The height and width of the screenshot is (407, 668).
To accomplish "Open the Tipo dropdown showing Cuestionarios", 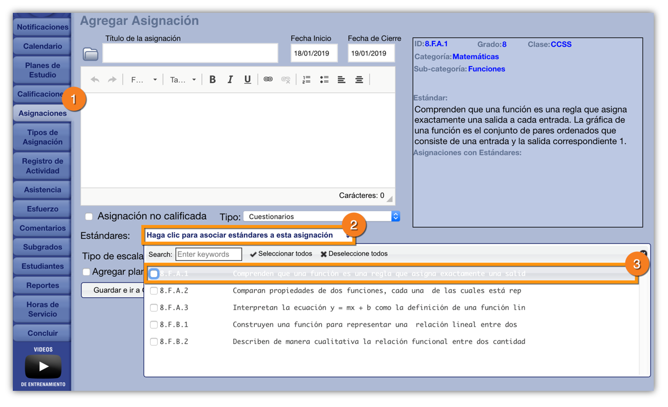I will click(x=321, y=217).
